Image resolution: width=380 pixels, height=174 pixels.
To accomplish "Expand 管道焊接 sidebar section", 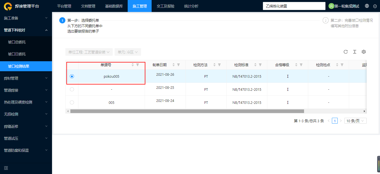I will tap(26, 90).
